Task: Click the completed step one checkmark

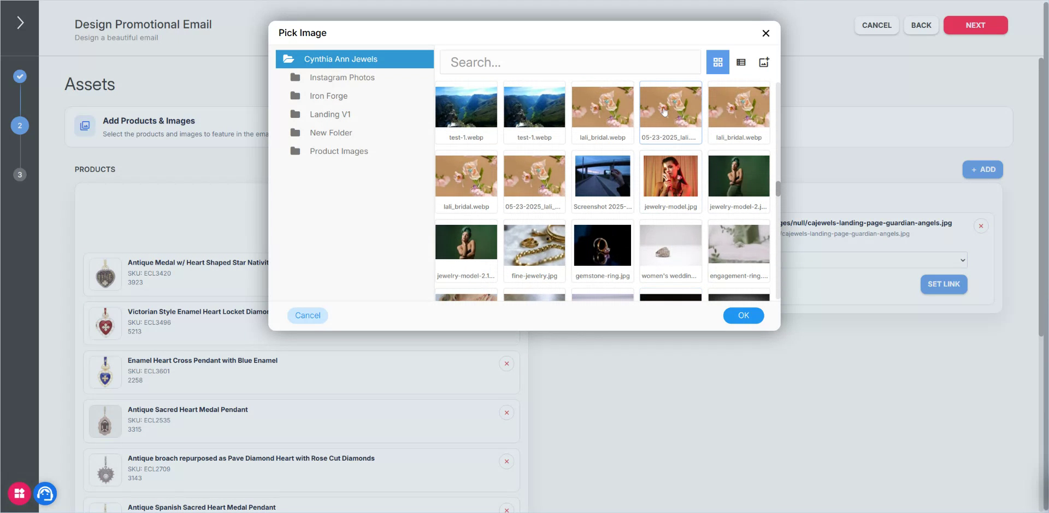Action: pyautogui.click(x=20, y=76)
